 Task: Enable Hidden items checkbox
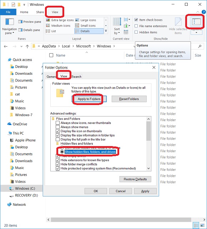[x=136, y=32]
